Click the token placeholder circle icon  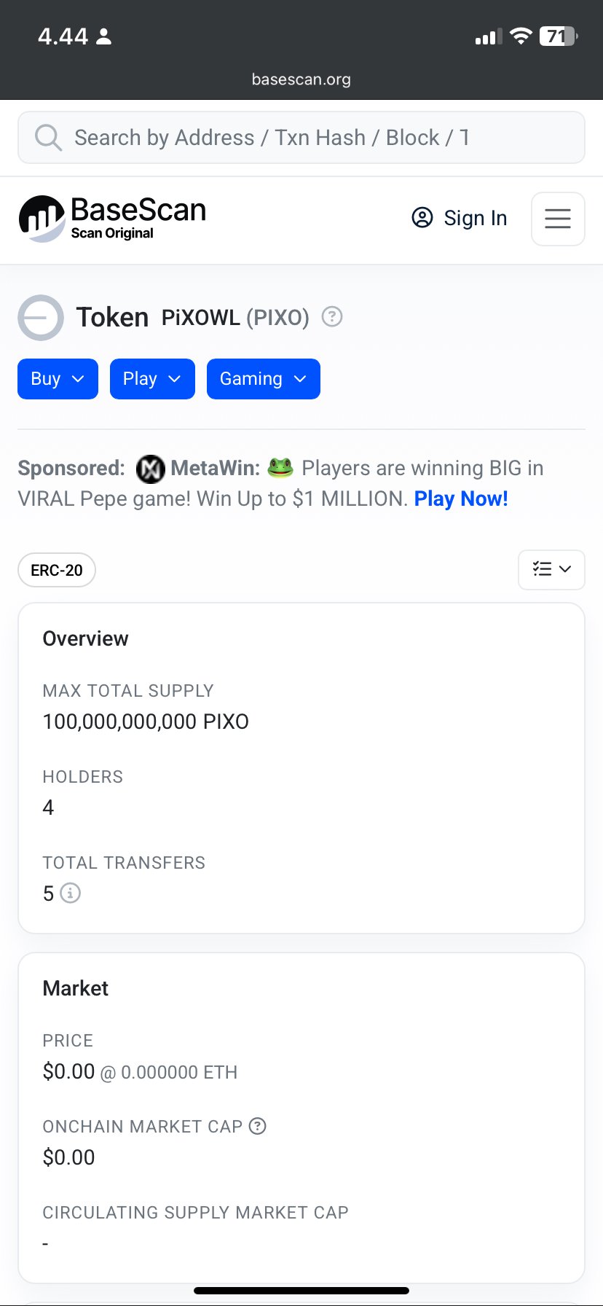pyautogui.click(x=41, y=318)
